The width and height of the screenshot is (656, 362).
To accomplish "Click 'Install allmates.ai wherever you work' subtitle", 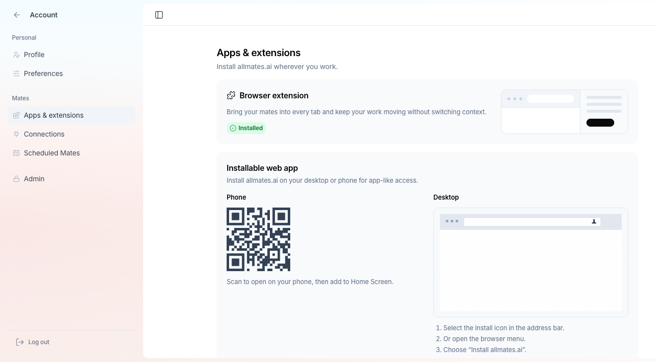I will (277, 67).
